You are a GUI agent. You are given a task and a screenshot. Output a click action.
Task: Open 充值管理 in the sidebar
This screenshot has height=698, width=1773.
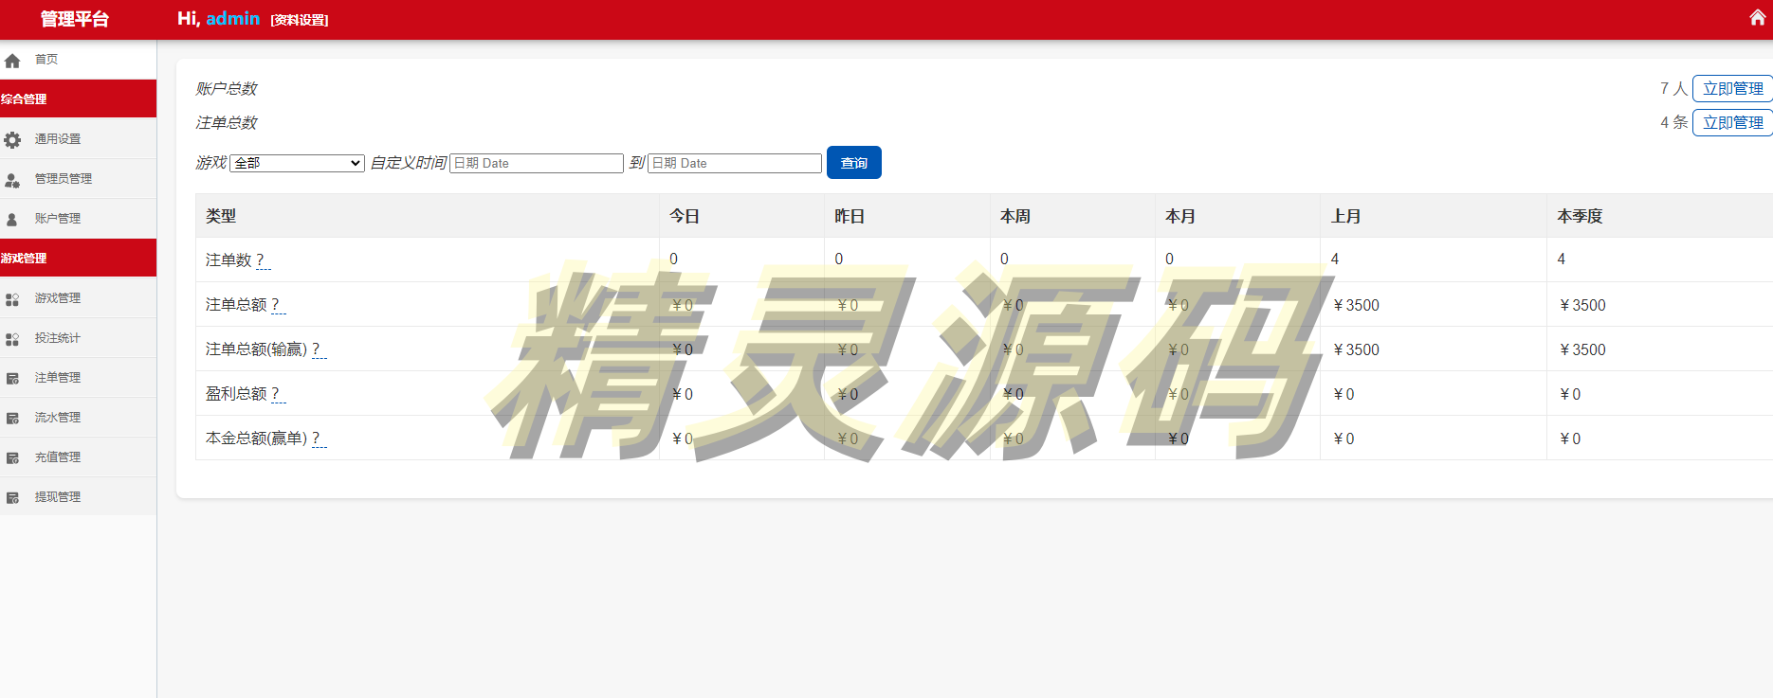(x=58, y=457)
